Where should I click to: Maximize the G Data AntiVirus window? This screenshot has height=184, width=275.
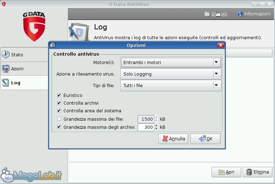click(x=262, y=4)
